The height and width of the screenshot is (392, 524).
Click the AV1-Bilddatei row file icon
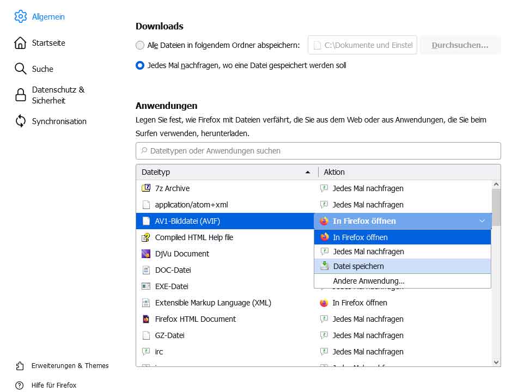click(146, 221)
